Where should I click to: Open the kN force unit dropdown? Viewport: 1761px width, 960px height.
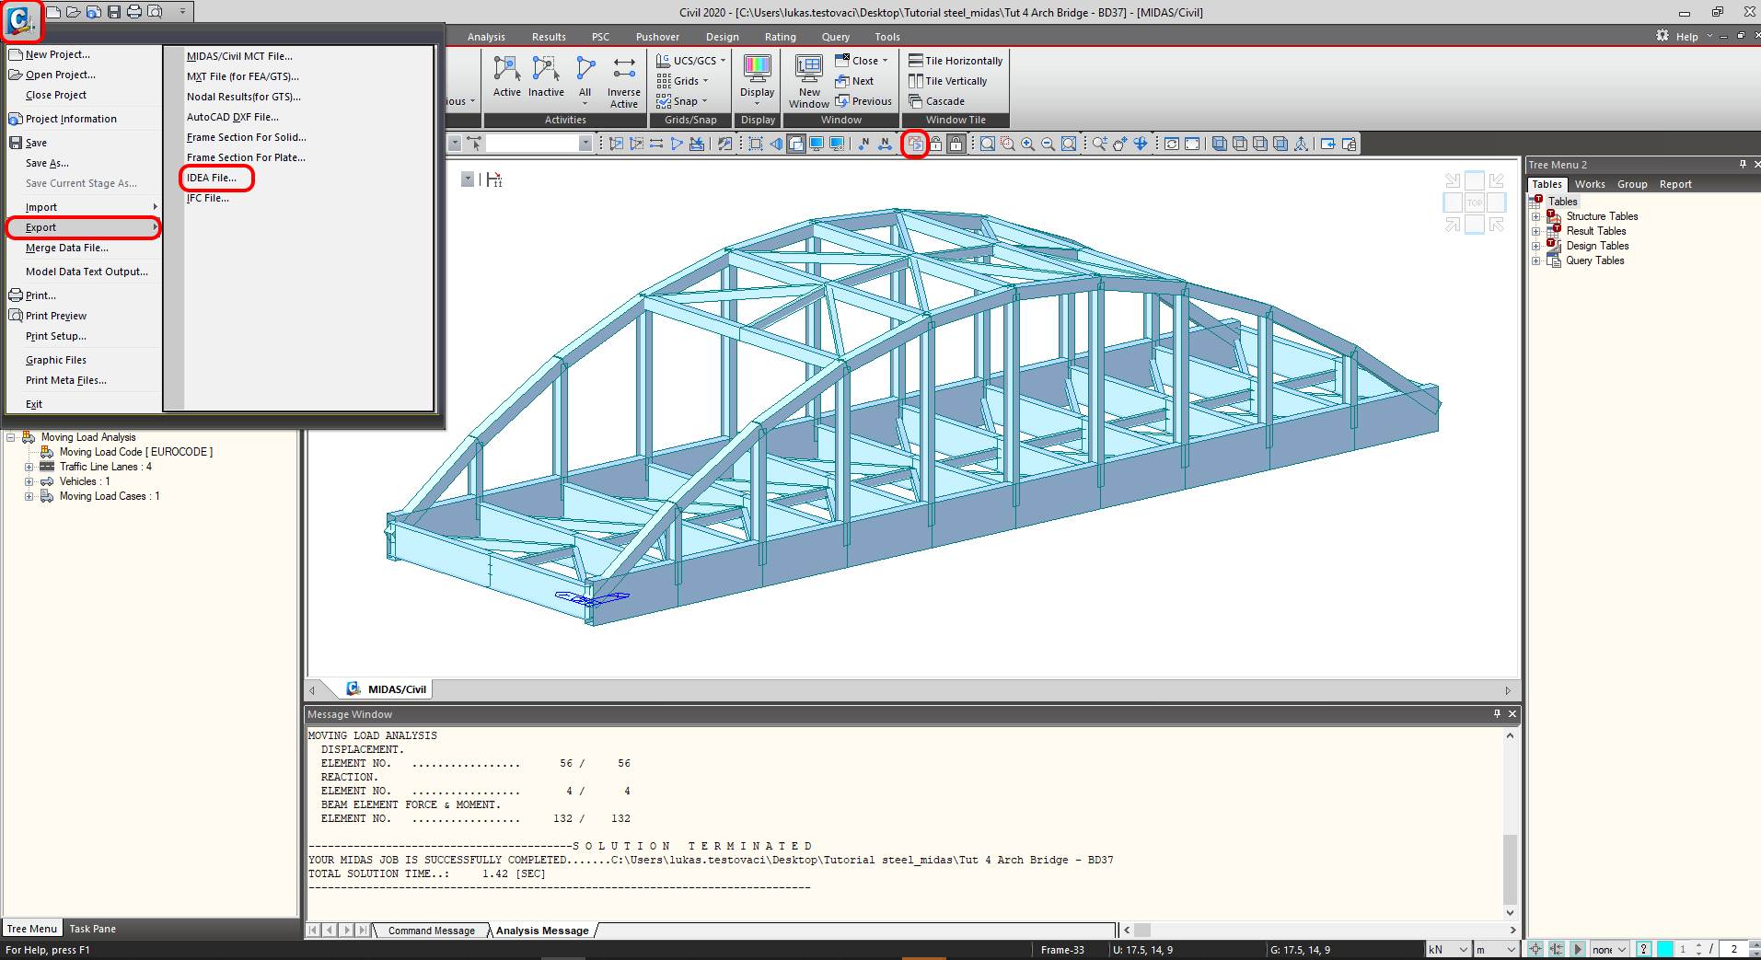point(1447,949)
